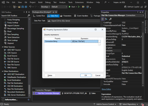Click the ellipsis button beside @[User::FilePath]
Screen dimensions: 148x106
pyautogui.click(x=99, y=41)
